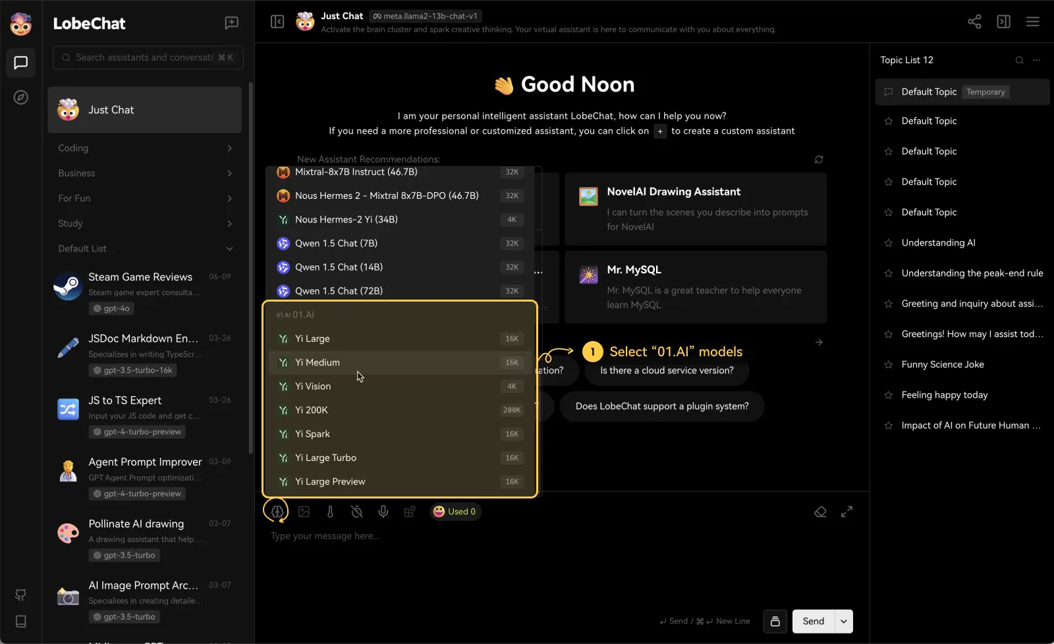Toggle history limit with timer-off icon
The height and width of the screenshot is (644, 1054).
pyautogui.click(x=356, y=512)
